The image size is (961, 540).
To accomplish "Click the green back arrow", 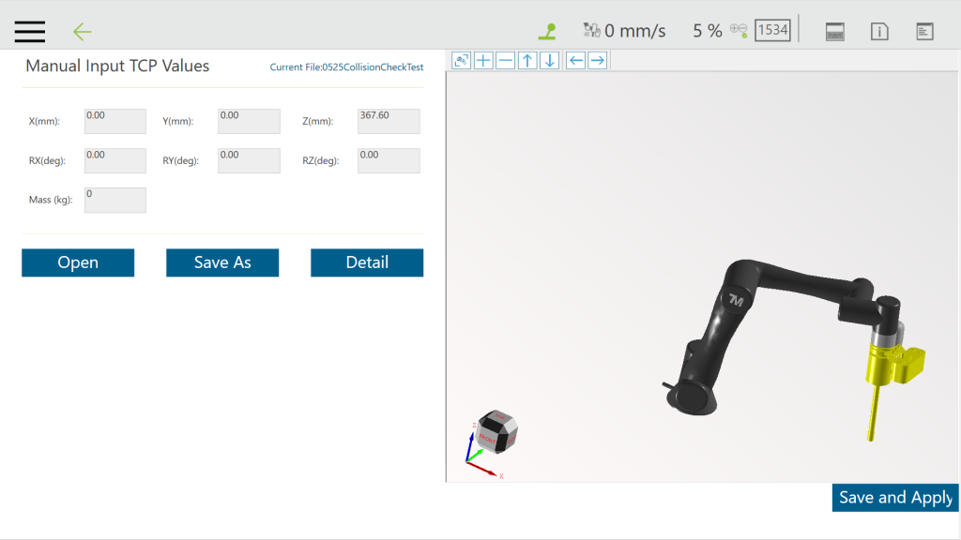I will click(x=83, y=32).
